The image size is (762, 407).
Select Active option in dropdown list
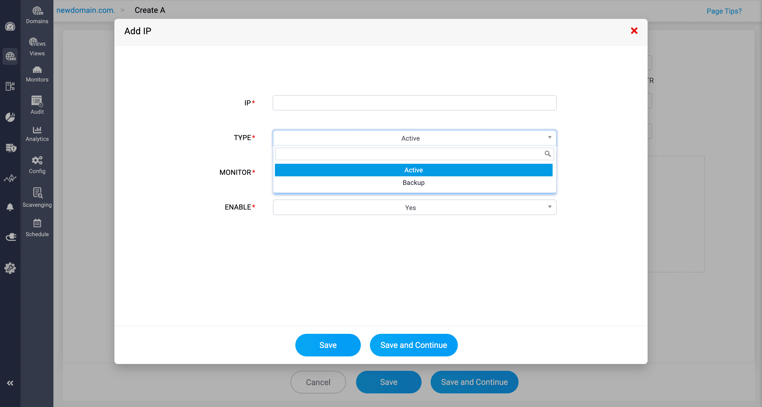pyautogui.click(x=413, y=170)
